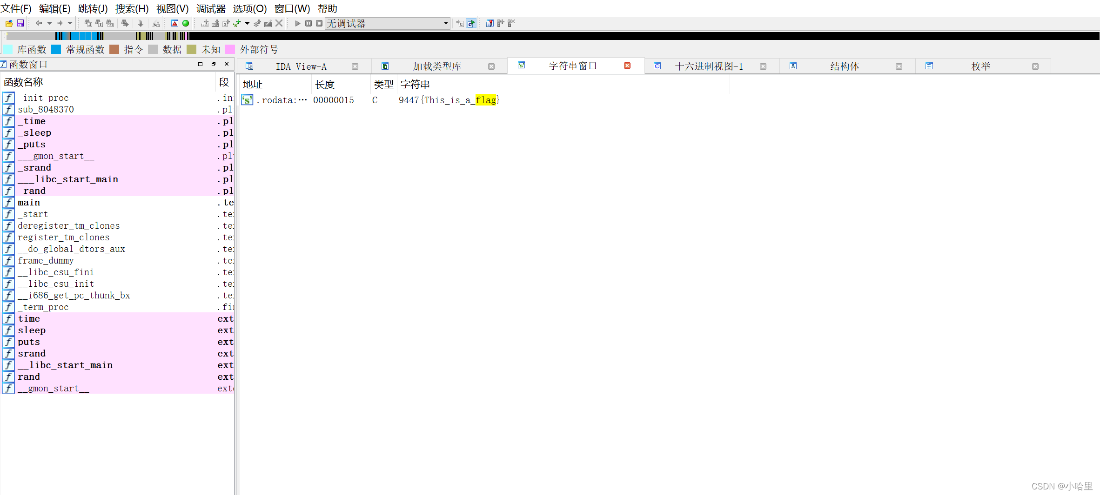Click the binoculars search-byte-sequence icon
Image resolution: width=1100 pixels, height=495 pixels.
point(110,23)
